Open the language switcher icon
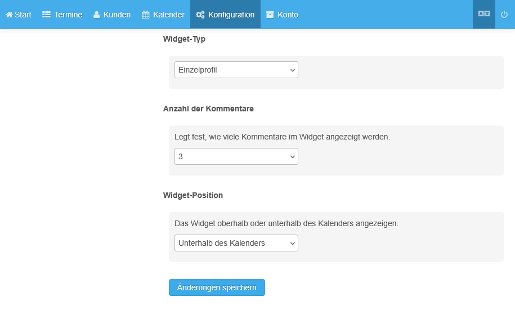The width and height of the screenshot is (515, 324). pos(483,14)
